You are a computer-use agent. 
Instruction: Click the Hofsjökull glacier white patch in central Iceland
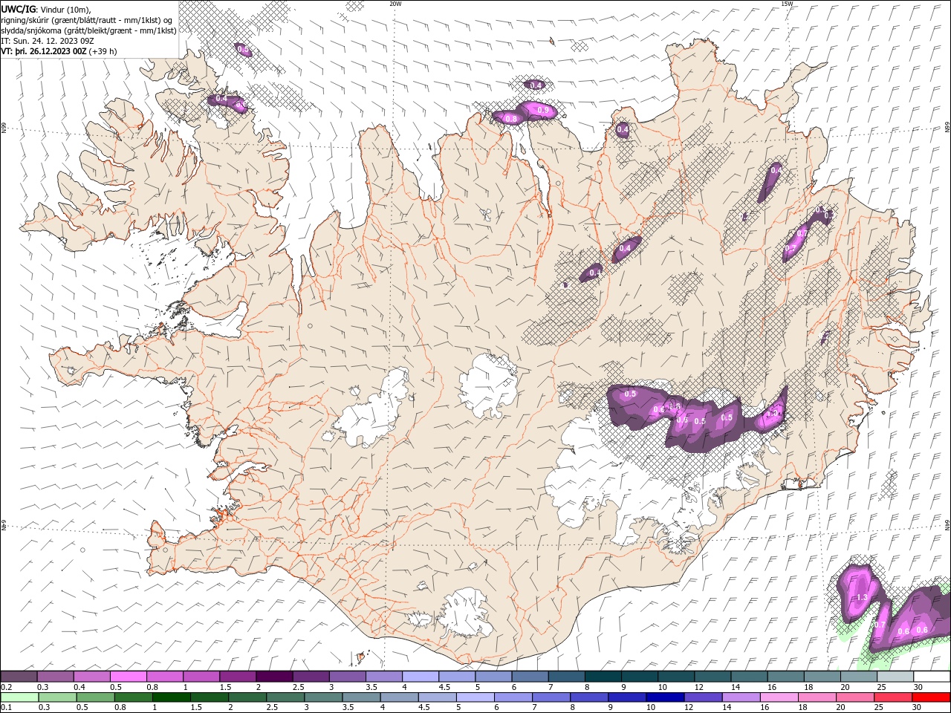(488, 386)
